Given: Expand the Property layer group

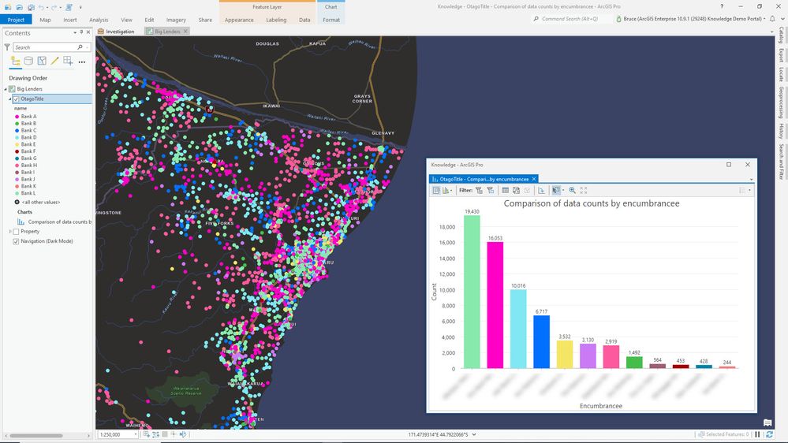Looking at the screenshot, I should tap(9, 232).
